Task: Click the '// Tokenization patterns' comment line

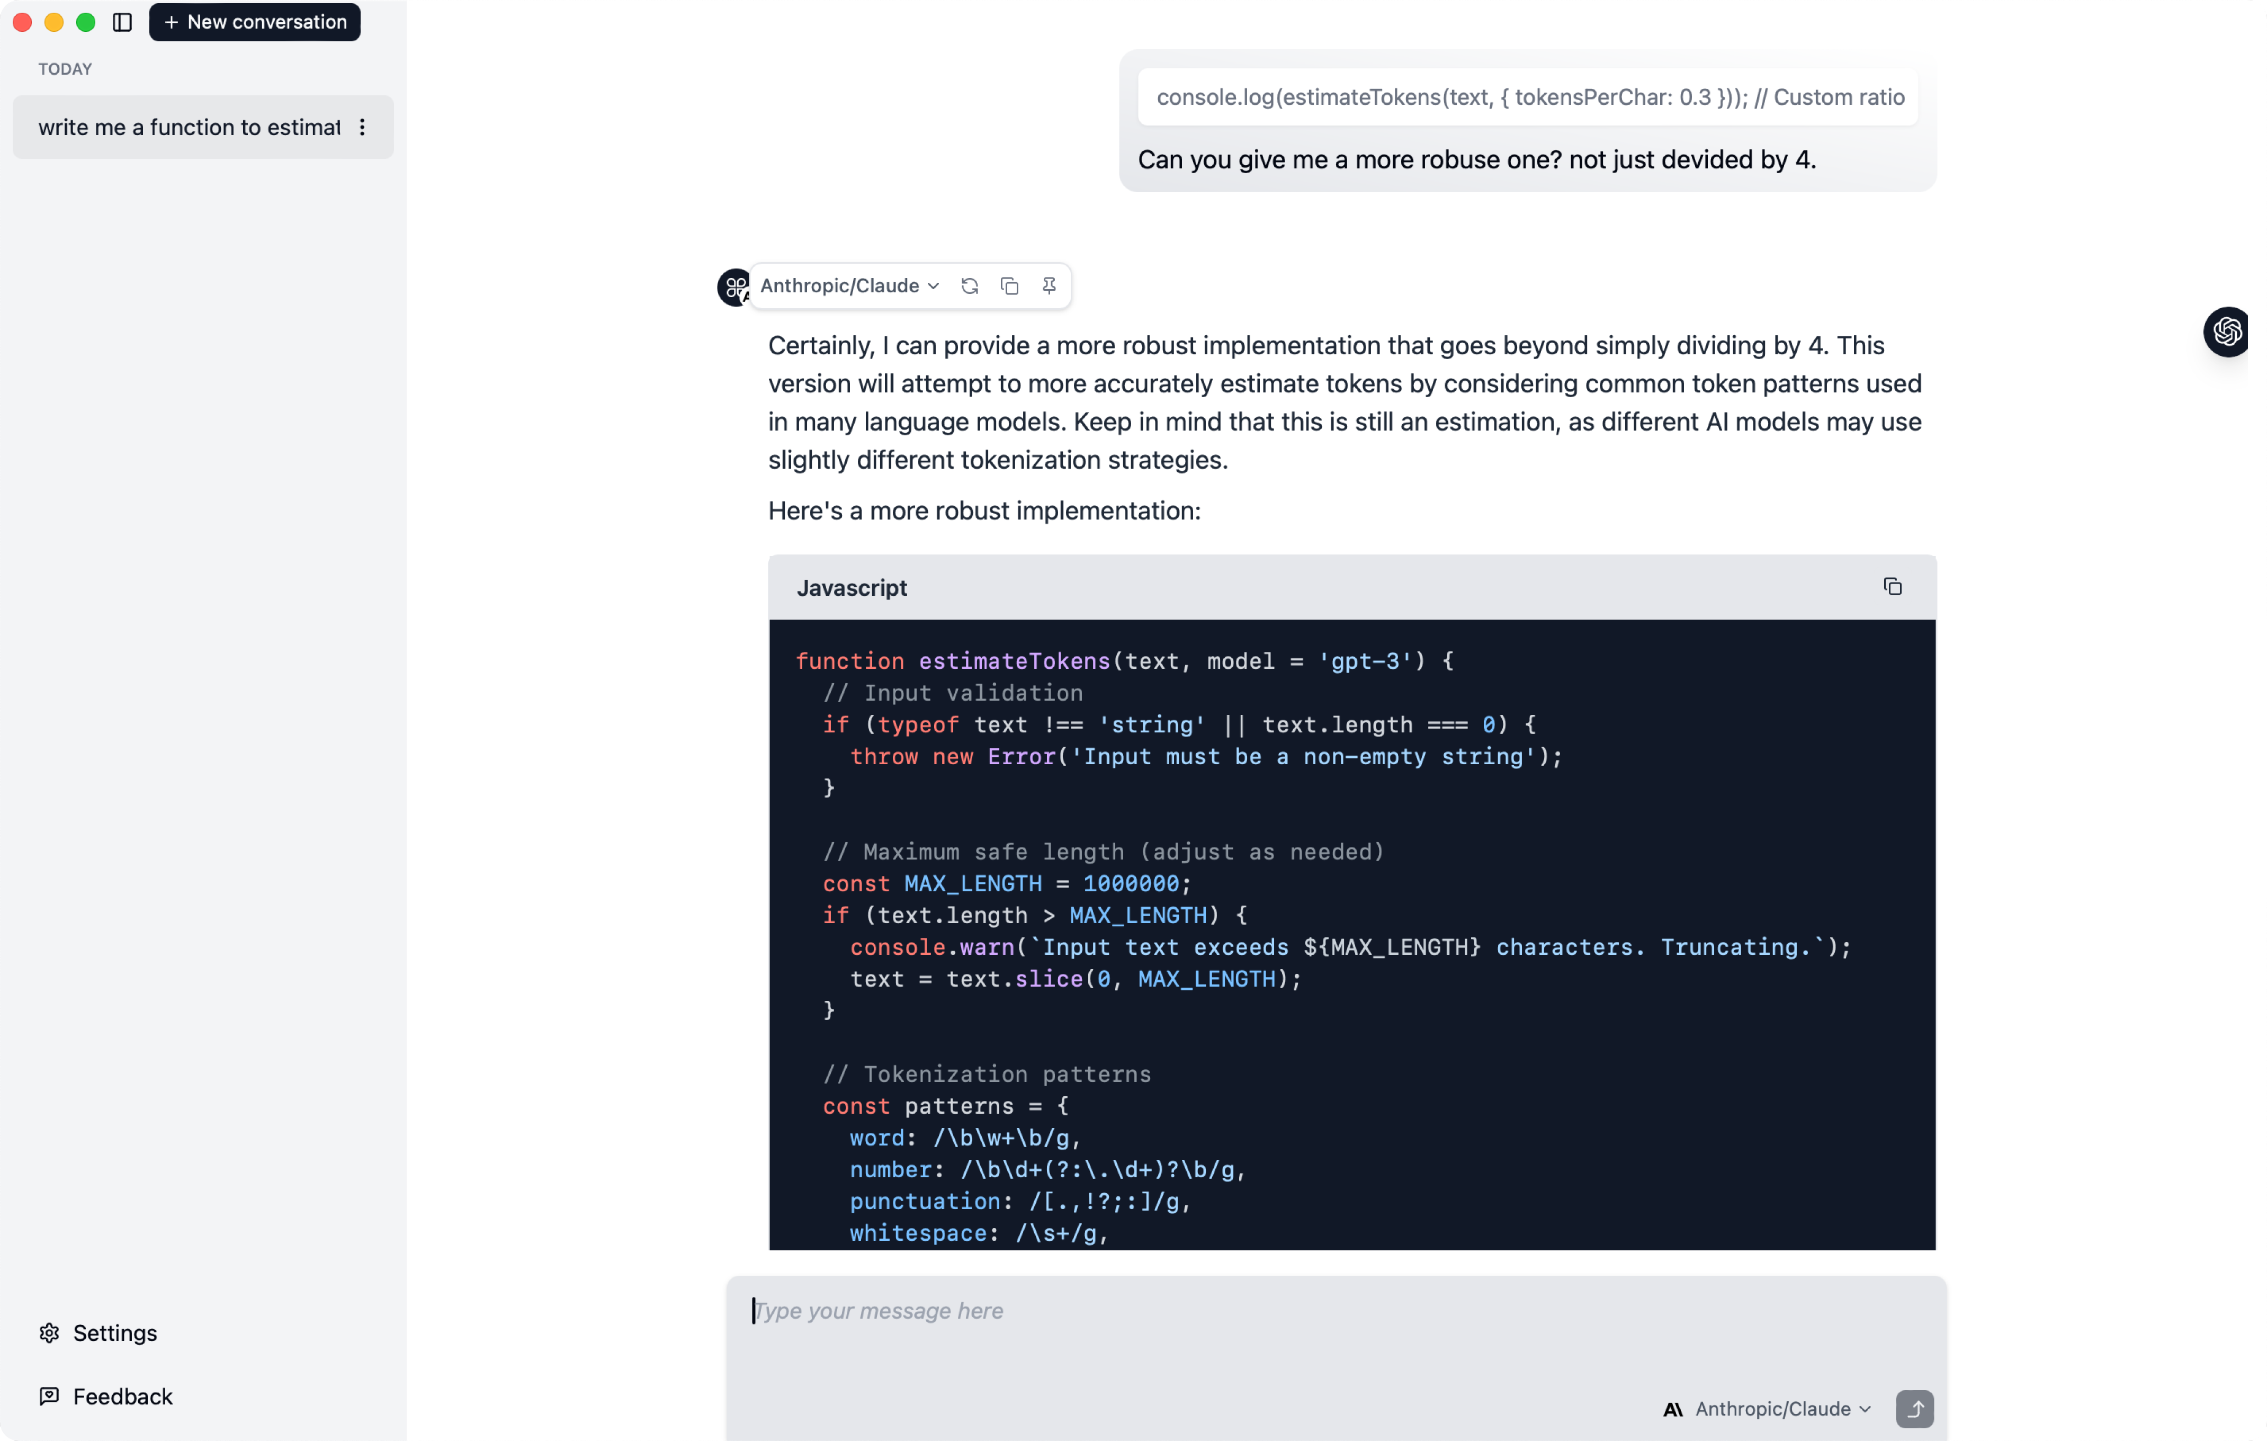Action: 988,1074
